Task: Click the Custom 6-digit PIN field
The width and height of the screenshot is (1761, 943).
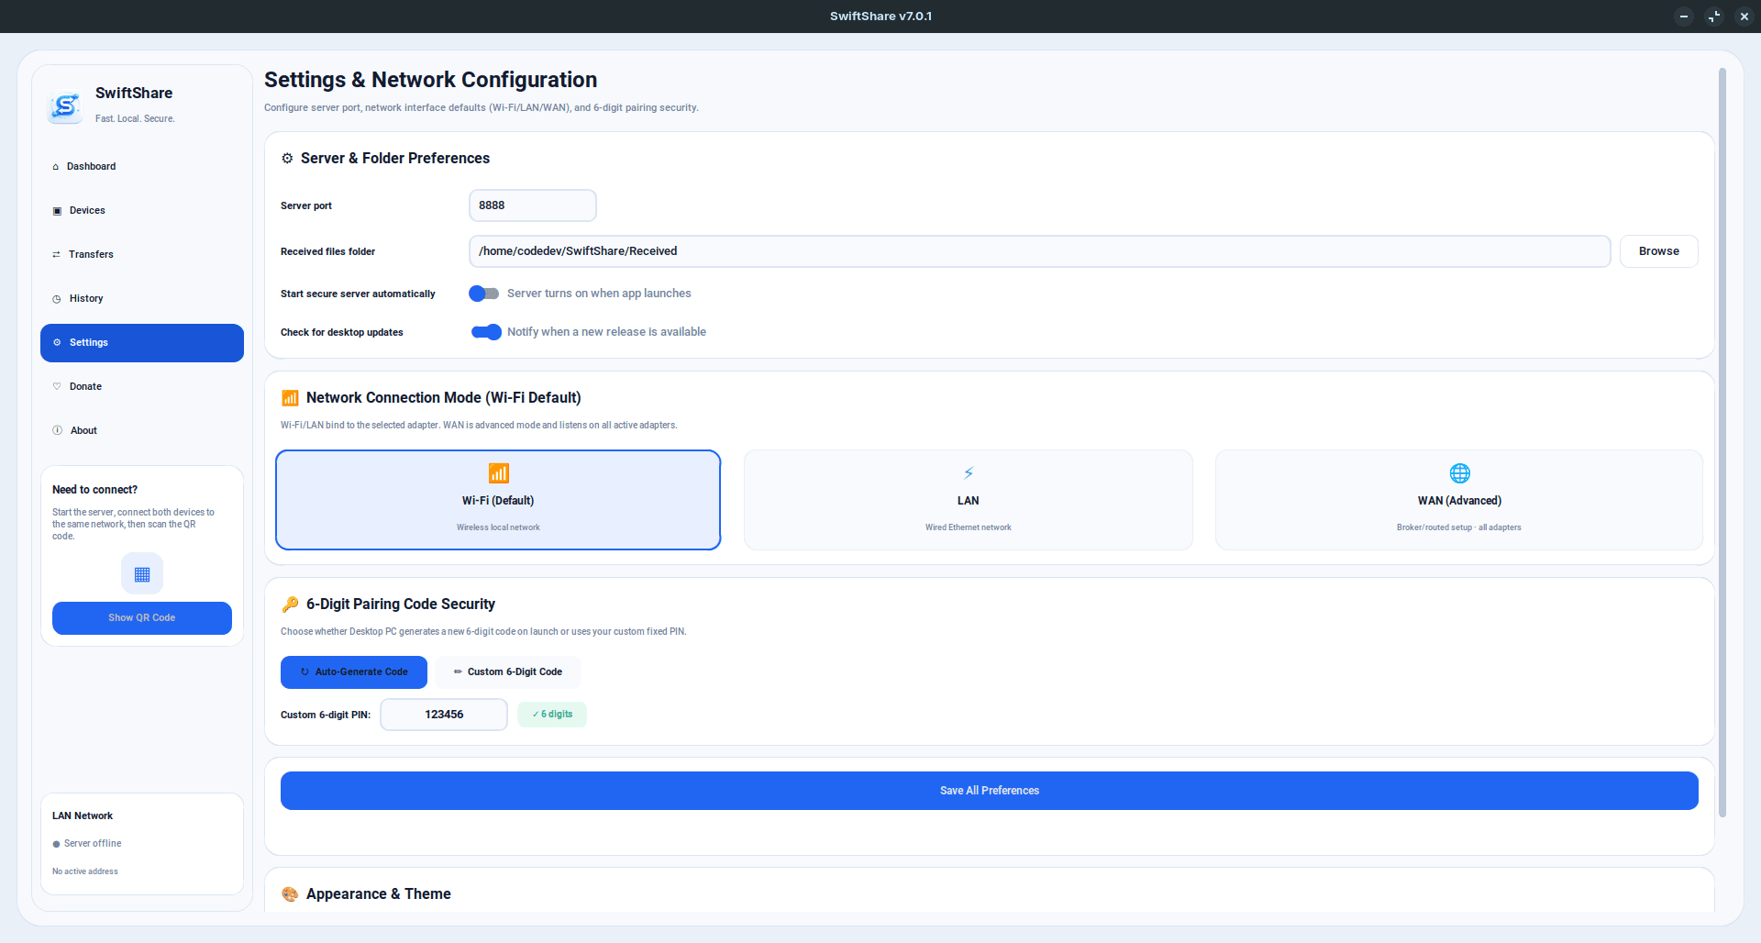Action: pyautogui.click(x=444, y=715)
